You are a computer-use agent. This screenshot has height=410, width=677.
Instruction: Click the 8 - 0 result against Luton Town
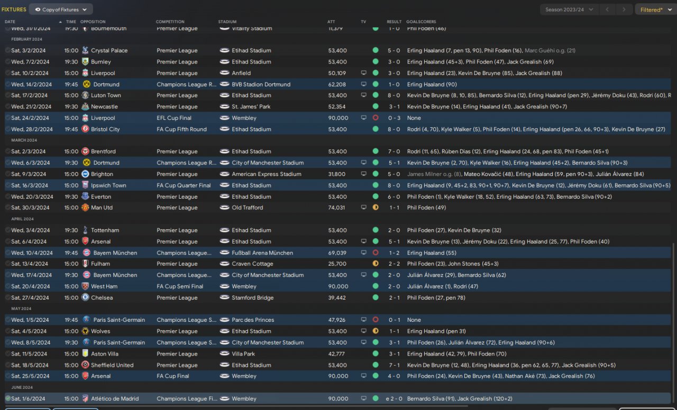click(394, 96)
